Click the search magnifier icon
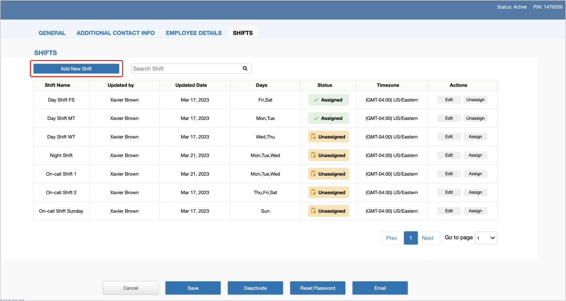 tap(245, 69)
